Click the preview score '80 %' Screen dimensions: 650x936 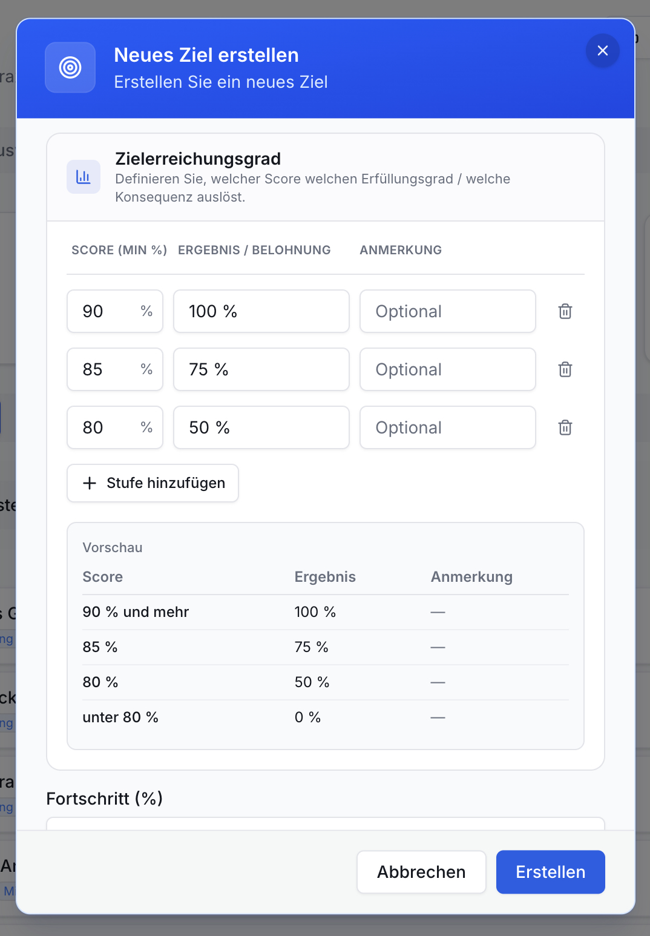100,682
